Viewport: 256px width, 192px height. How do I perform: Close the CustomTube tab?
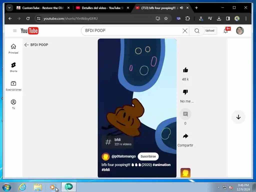point(68,8)
